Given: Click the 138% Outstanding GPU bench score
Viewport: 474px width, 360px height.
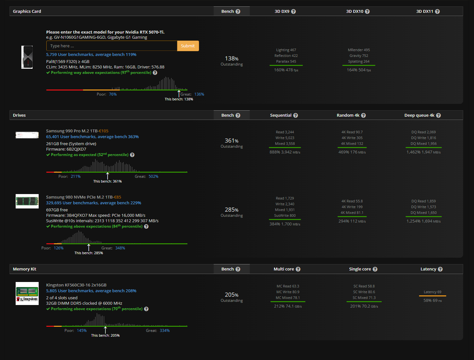Looking at the screenshot, I should [x=232, y=61].
